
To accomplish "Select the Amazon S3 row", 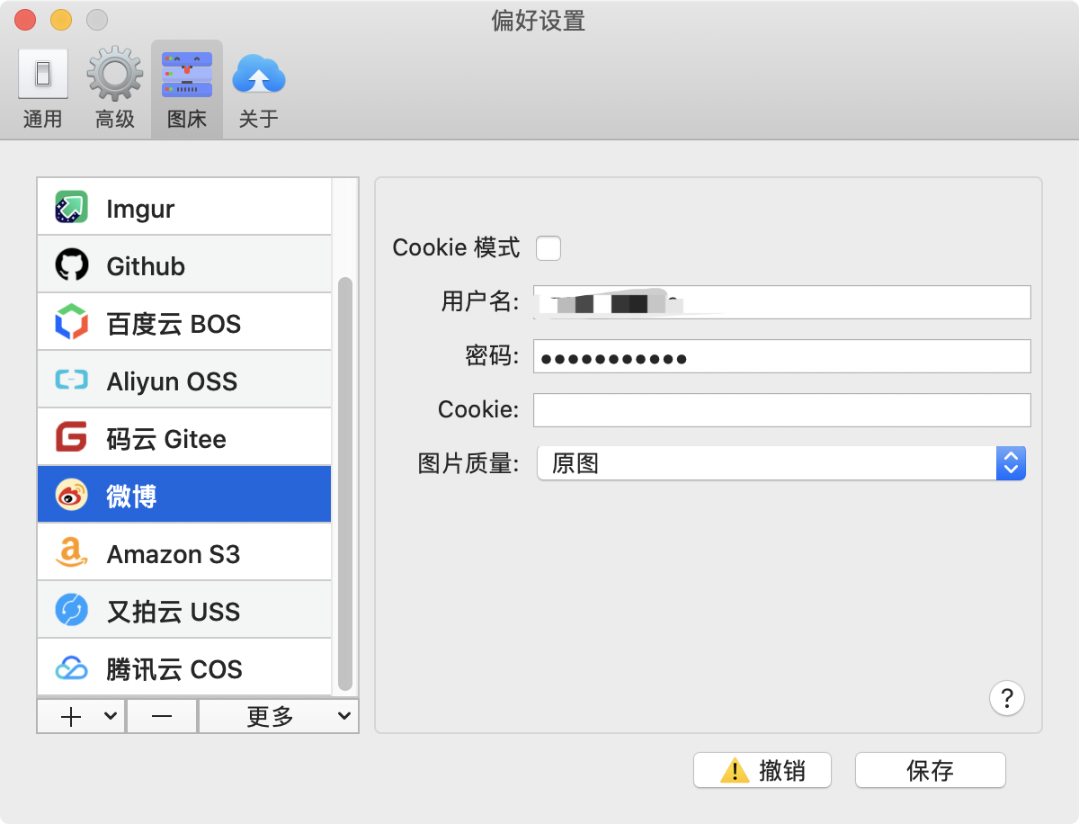I will 184,553.
